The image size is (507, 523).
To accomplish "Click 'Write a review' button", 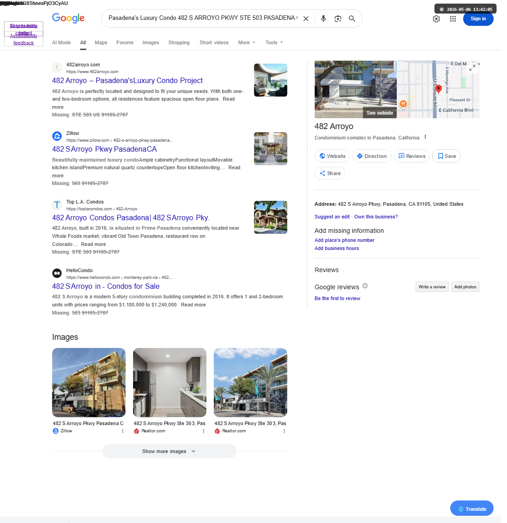I will tap(432, 287).
